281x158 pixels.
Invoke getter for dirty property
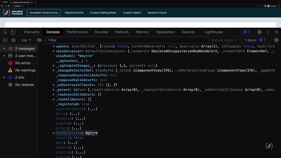pos(74,114)
